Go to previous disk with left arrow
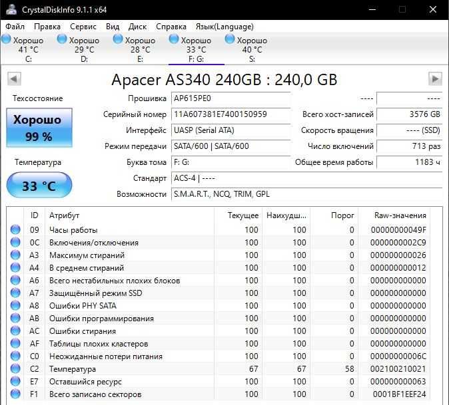449x405 pixels. coord(14,78)
